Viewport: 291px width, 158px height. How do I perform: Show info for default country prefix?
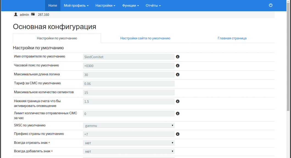coord(178,134)
